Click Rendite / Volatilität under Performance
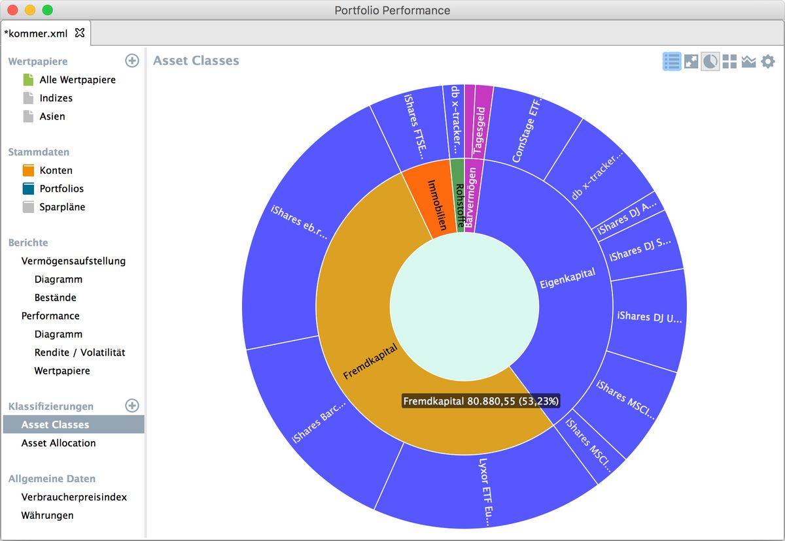The image size is (785, 541). pos(80,353)
